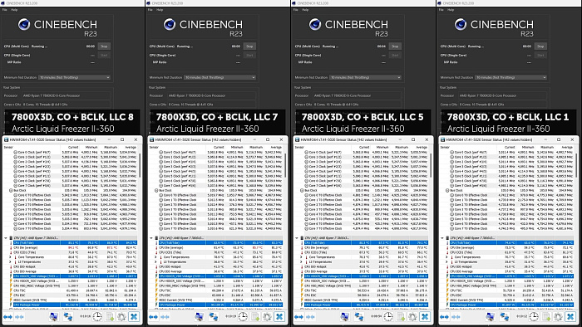Open Minimum Test Duration dropdown in LLC 1 Cinebench
Screen dimensions: 582x327
point(510,77)
